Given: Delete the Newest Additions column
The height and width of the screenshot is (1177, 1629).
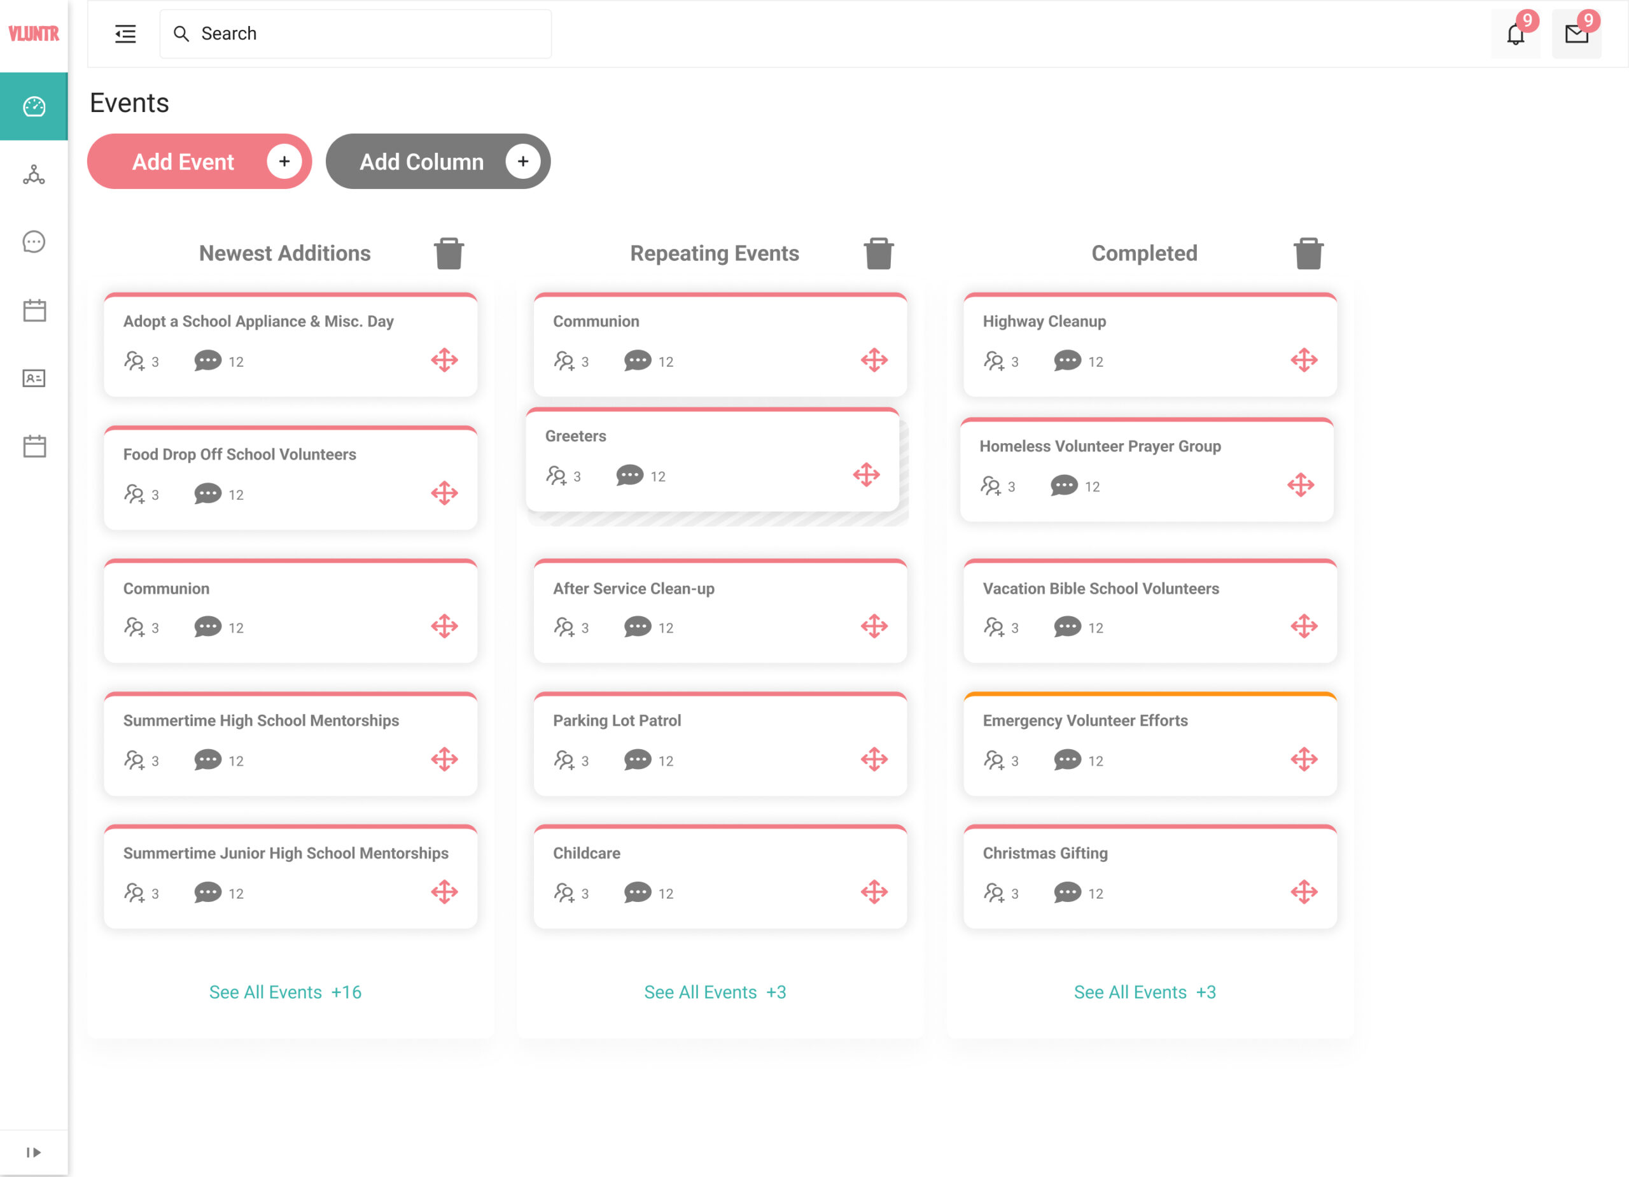Looking at the screenshot, I should (449, 253).
